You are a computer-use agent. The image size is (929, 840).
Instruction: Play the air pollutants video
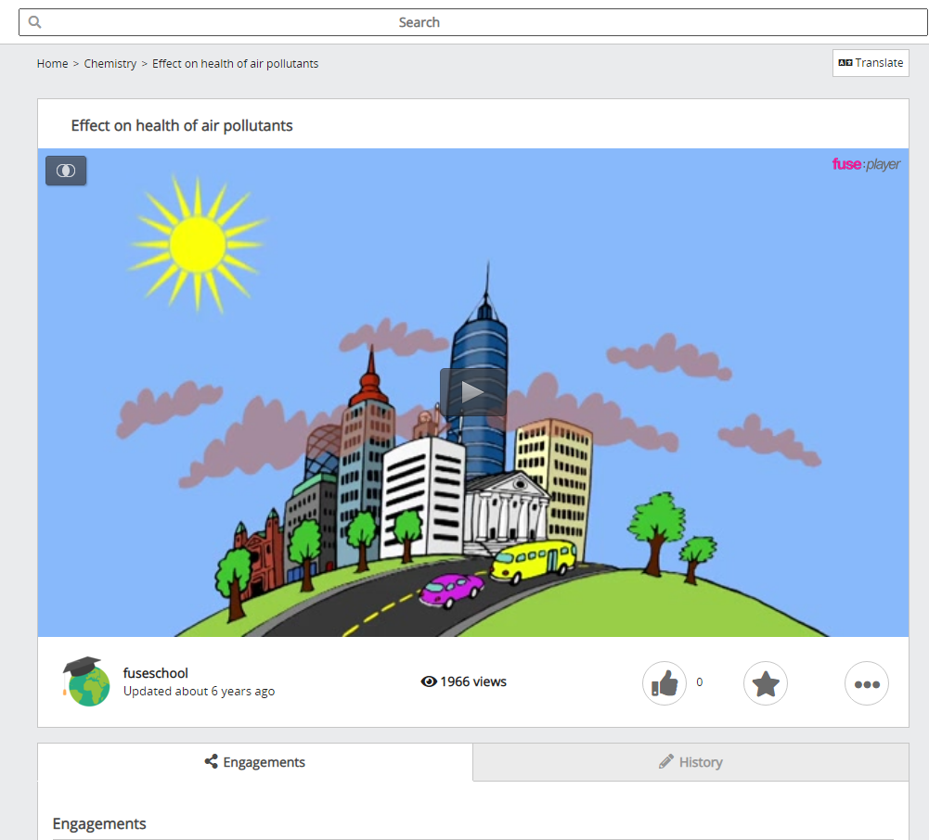472,391
